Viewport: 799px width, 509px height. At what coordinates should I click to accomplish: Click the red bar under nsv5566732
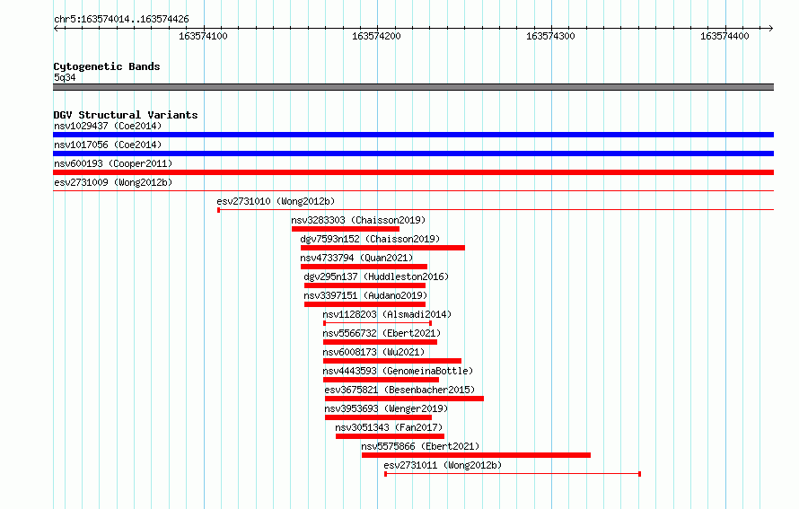point(380,342)
